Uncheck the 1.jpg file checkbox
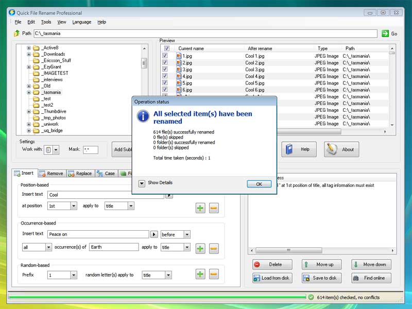 pyautogui.click(x=165, y=56)
